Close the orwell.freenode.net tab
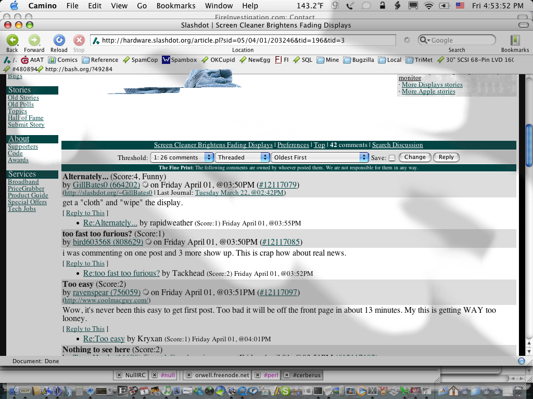The width and height of the screenshot is (533, 399). [189, 375]
